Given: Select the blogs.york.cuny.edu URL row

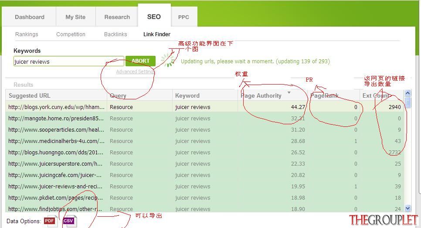Looking at the screenshot, I should pyautogui.click(x=204, y=107).
